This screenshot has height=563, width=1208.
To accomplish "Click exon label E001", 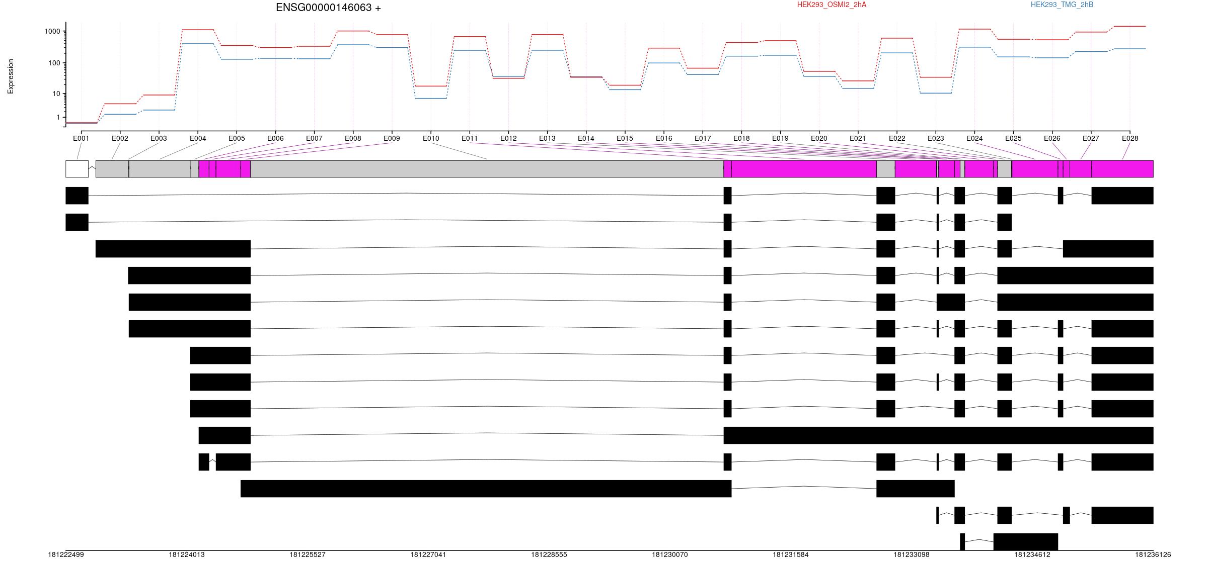I will pyautogui.click(x=81, y=138).
